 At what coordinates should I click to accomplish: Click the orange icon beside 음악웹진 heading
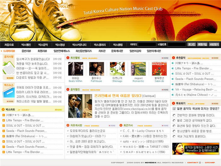tap(68, 90)
